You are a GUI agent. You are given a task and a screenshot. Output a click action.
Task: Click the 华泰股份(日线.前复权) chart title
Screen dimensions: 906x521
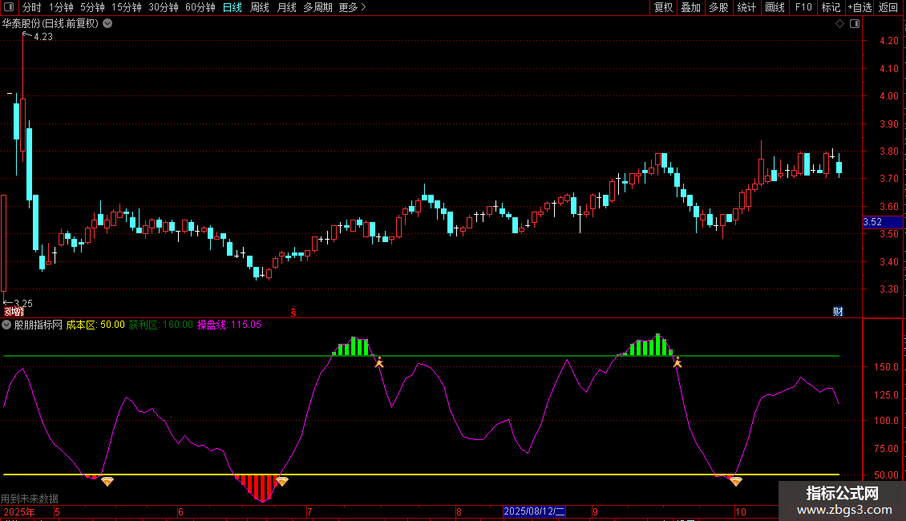pyautogui.click(x=51, y=24)
